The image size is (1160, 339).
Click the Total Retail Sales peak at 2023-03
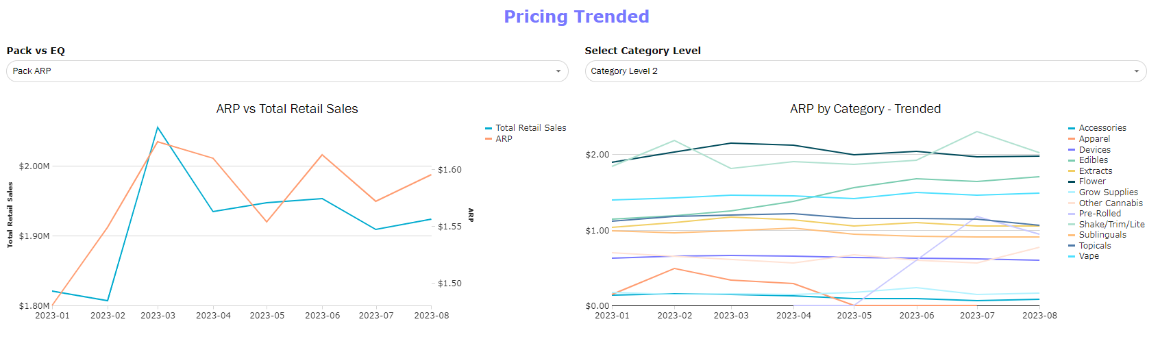[x=158, y=127]
